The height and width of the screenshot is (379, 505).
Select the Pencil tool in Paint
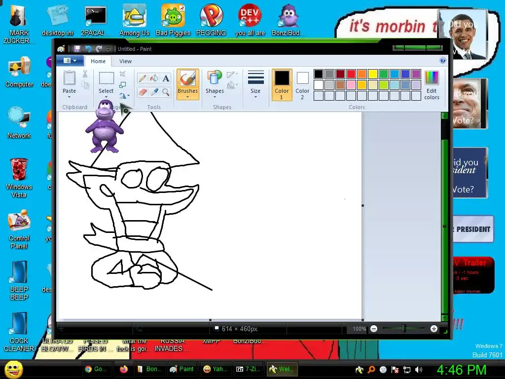pyautogui.click(x=143, y=78)
